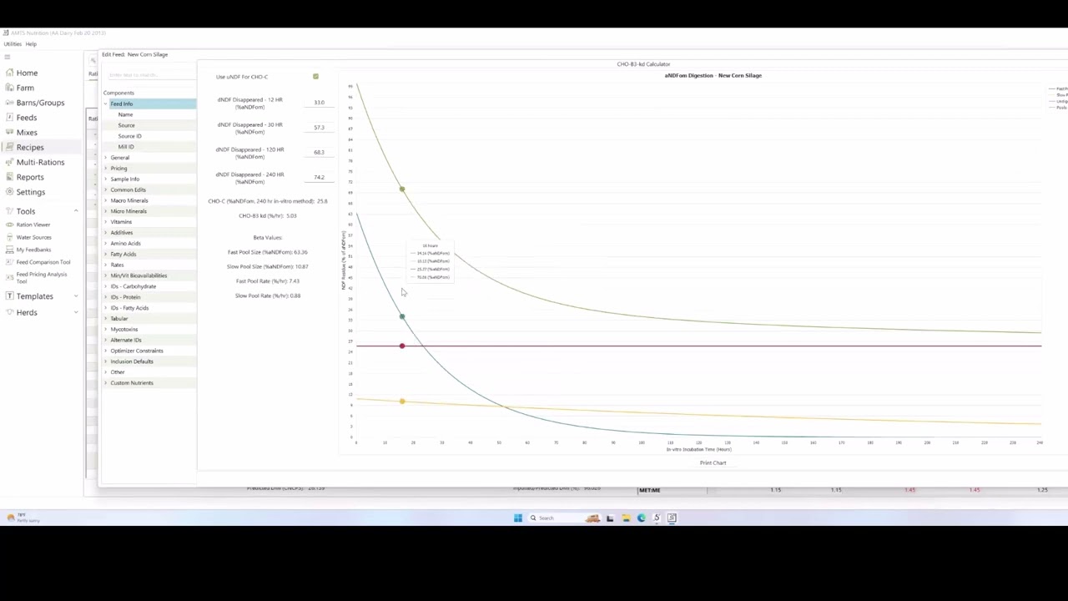
Task: Click the yellow marker on the chart curve
Action: pyautogui.click(x=402, y=402)
